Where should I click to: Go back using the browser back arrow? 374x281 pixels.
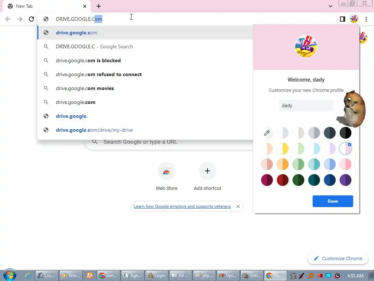(x=8, y=19)
